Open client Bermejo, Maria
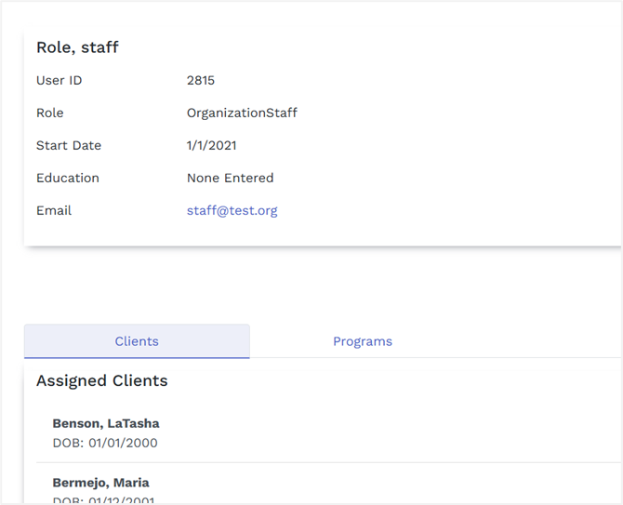 pos(100,483)
